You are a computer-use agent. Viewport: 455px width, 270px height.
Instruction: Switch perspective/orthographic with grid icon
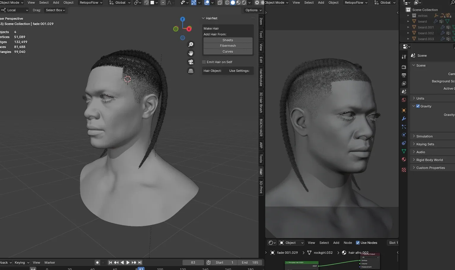click(x=191, y=71)
